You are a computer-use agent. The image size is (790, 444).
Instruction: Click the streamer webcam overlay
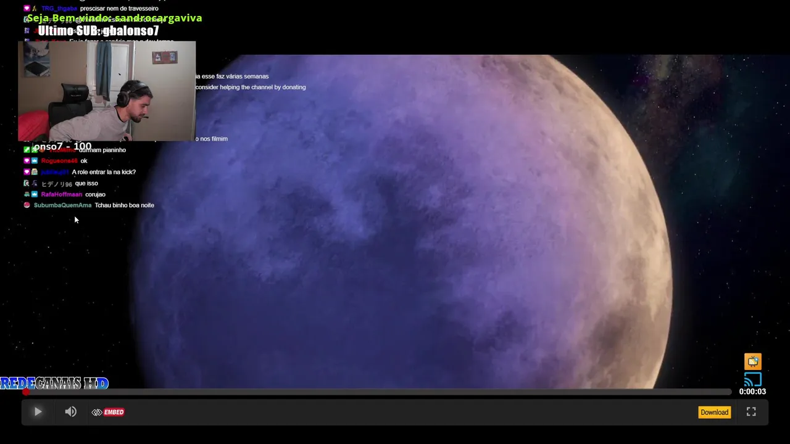[107, 91]
